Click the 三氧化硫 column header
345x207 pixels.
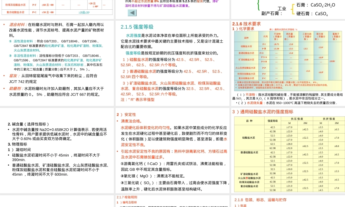[x=307, y=37]
